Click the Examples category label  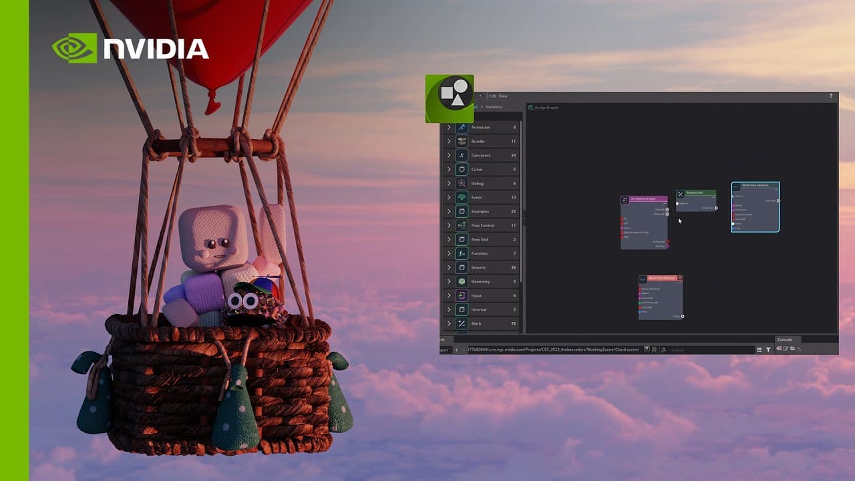coord(480,211)
